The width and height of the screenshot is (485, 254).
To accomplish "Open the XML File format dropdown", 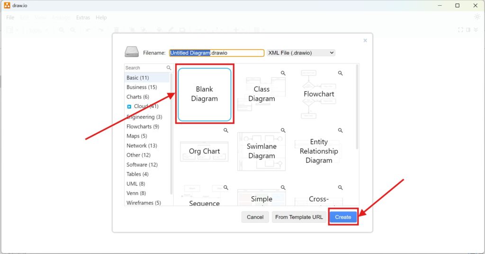I will pos(301,53).
